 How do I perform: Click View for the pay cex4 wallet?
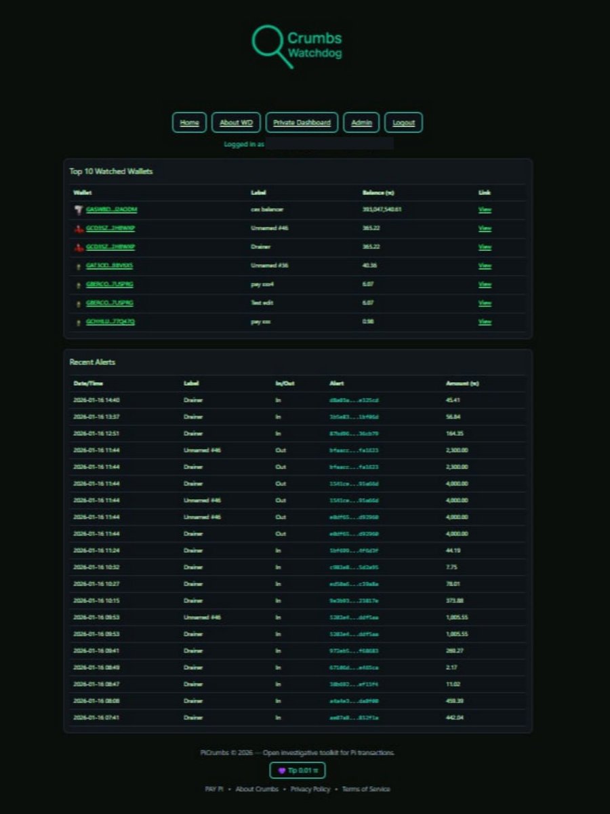485,284
